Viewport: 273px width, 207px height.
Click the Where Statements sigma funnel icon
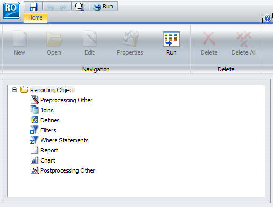(34, 140)
